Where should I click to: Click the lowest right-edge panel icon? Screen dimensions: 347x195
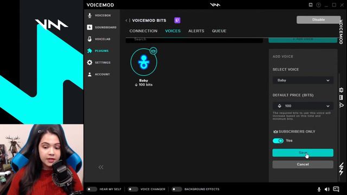click(341, 105)
